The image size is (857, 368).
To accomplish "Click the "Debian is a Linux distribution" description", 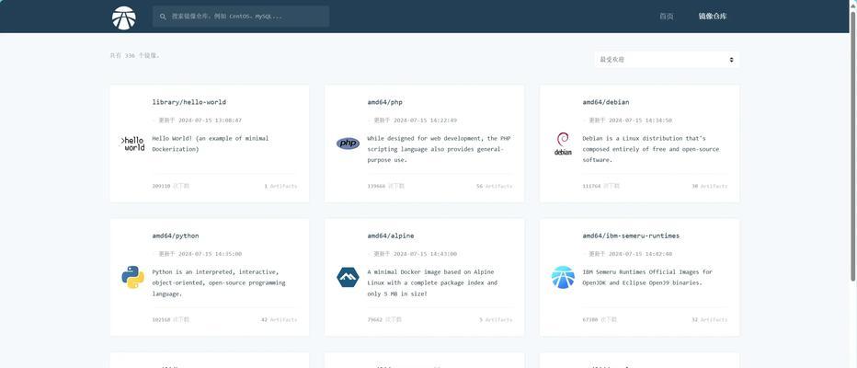I will point(651,149).
